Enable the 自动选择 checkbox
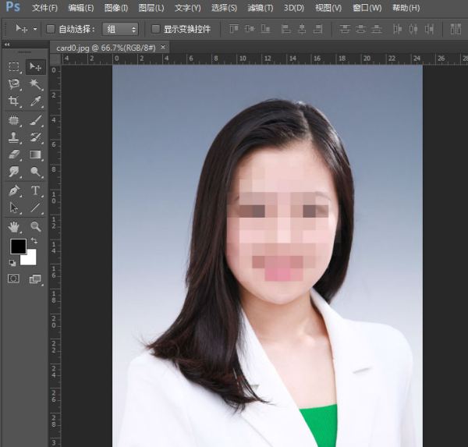The width and height of the screenshot is (468, 447). click(51, 29)
